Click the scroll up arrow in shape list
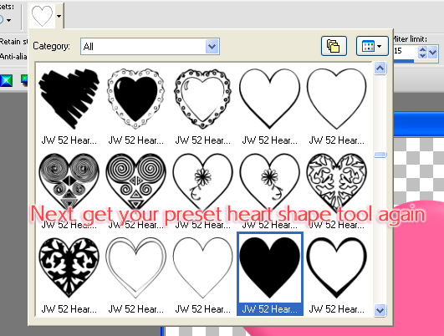The image size is (444, 336). pyautogui.click(x=380, y=69)
